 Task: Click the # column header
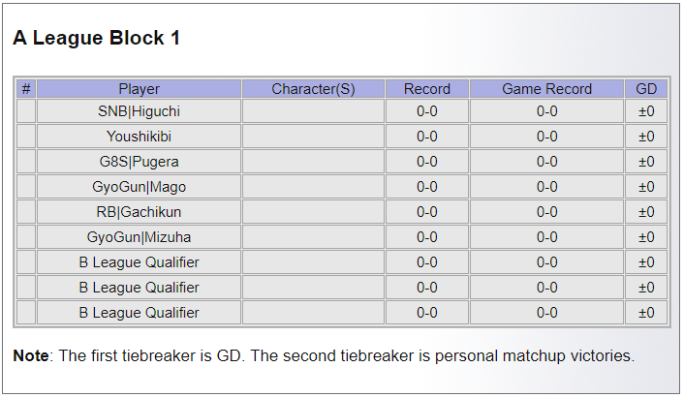pos(26,89)
